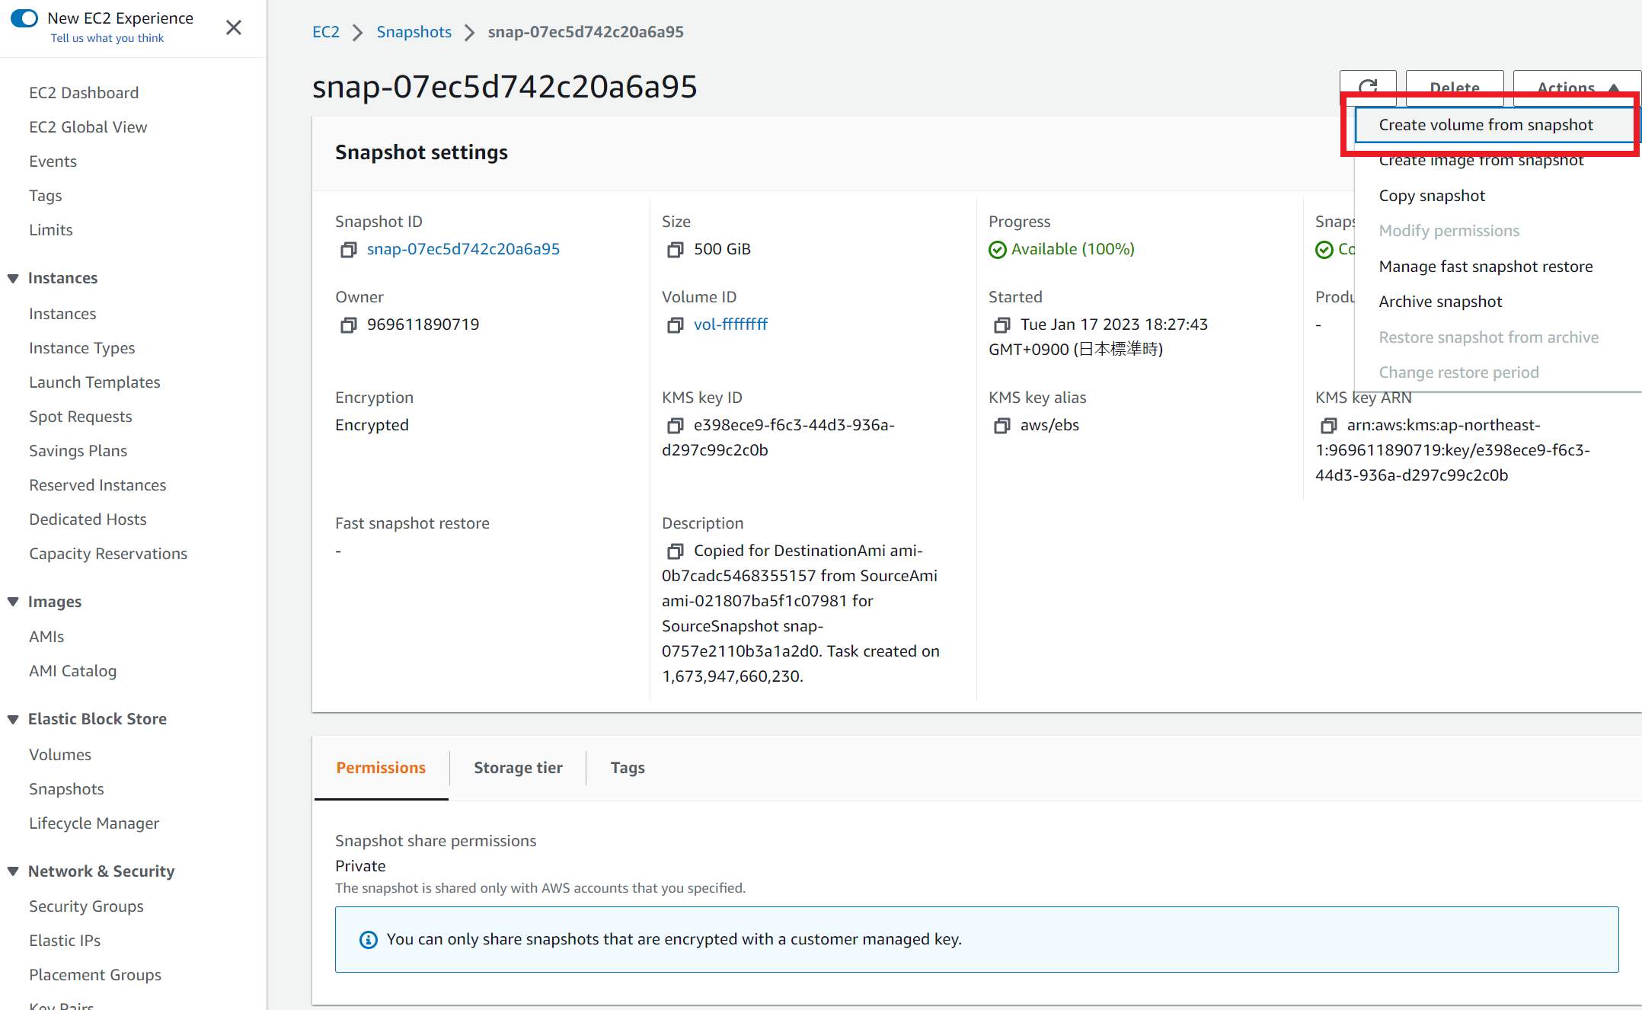Click the Private share permission value
Viewport: 1642px width, 1010px height.
[360, 866]
